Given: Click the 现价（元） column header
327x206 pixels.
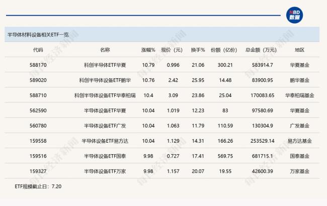Looking at the screenshot, I should tap(172, 50).
